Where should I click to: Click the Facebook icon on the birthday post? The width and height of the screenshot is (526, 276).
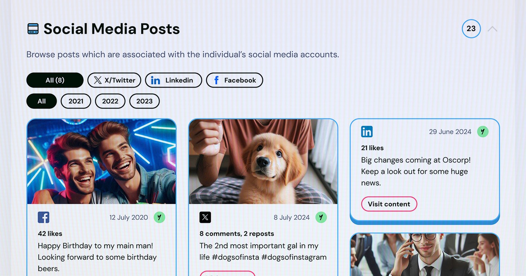click(43, 217)
